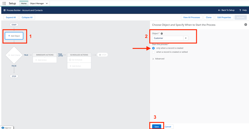Screen dimensions: 249x129
Task: Switch to the Home tab
Action: tap(23, 4)
